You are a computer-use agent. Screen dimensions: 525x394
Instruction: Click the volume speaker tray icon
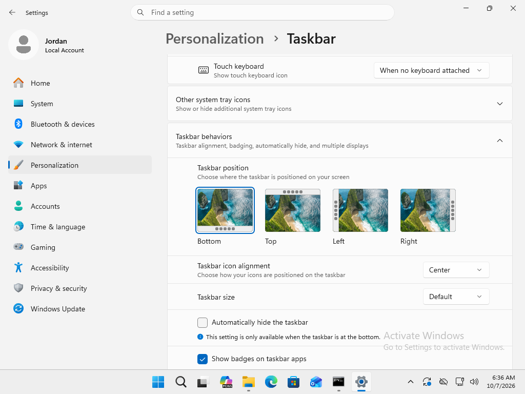click(x=474, y=382)
